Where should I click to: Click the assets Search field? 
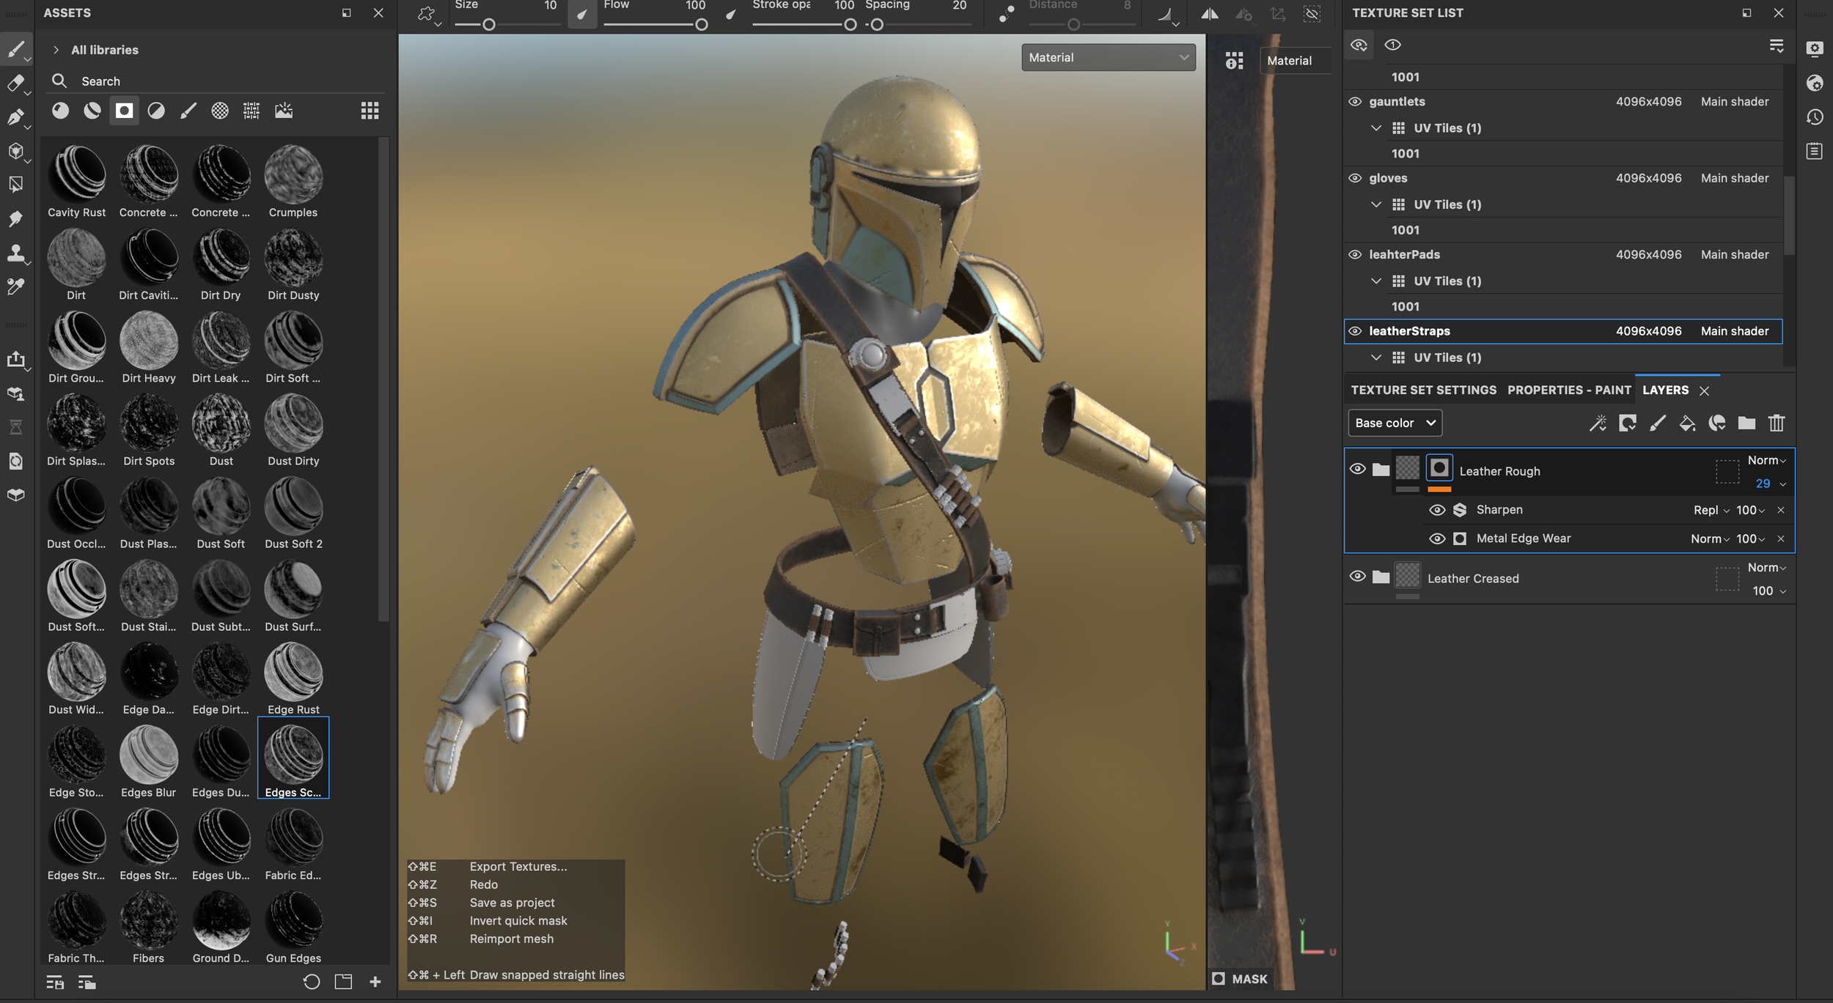click(x=216, y=81)
